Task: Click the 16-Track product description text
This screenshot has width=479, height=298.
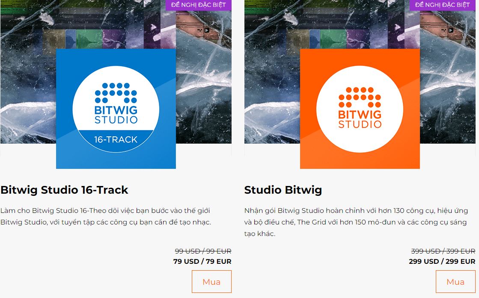Action: point(106,216)
